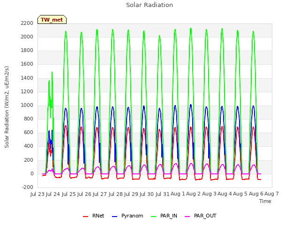Click the Jul 31 x-axis tick label

(x=162, y=194)
